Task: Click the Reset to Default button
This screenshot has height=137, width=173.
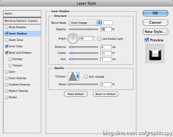Action: pos(106,94)
